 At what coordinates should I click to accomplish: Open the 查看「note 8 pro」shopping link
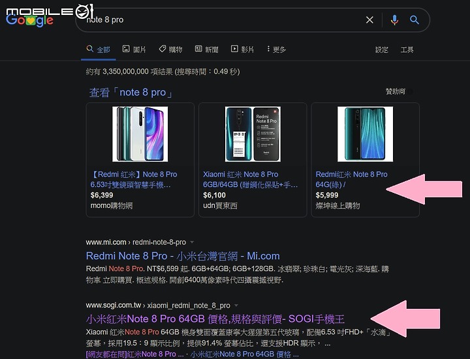[131, 93]
